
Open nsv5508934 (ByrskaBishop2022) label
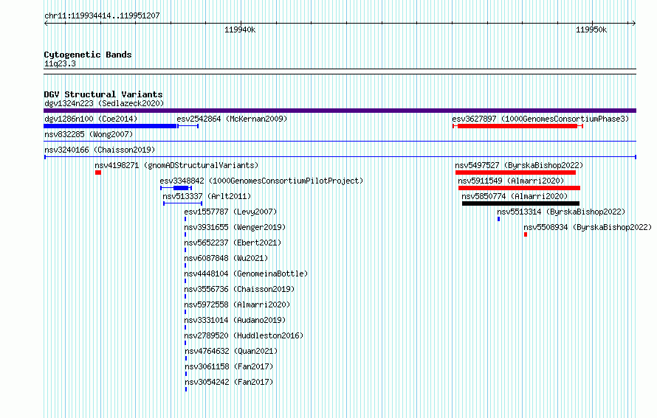click(588, 227)
